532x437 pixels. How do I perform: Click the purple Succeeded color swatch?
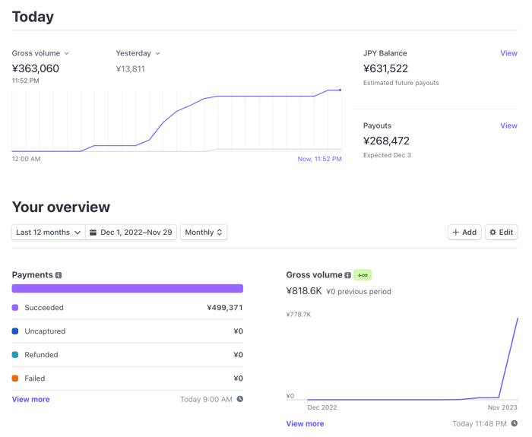(15, 308)
